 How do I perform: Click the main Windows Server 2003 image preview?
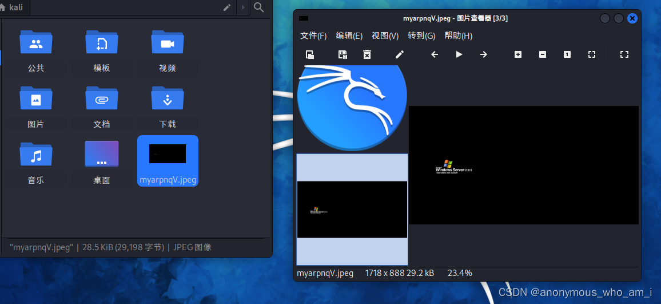(524, 165)
